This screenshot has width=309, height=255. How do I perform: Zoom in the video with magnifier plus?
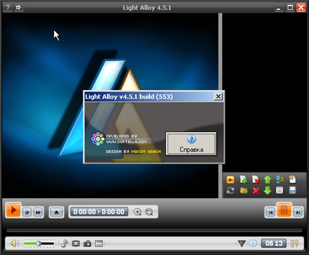click(x=137, y=212)
